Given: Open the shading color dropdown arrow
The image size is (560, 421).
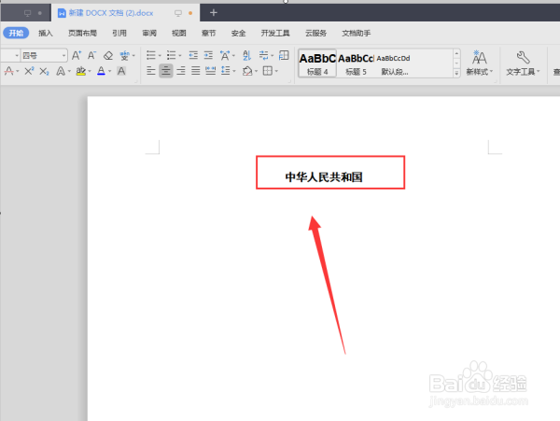Looking at the screenshot, I should pos(256,72).
